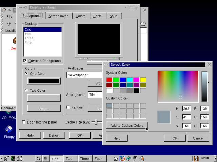Open the KDE application launcher menu
217x162 pixels.
point(6,158)
